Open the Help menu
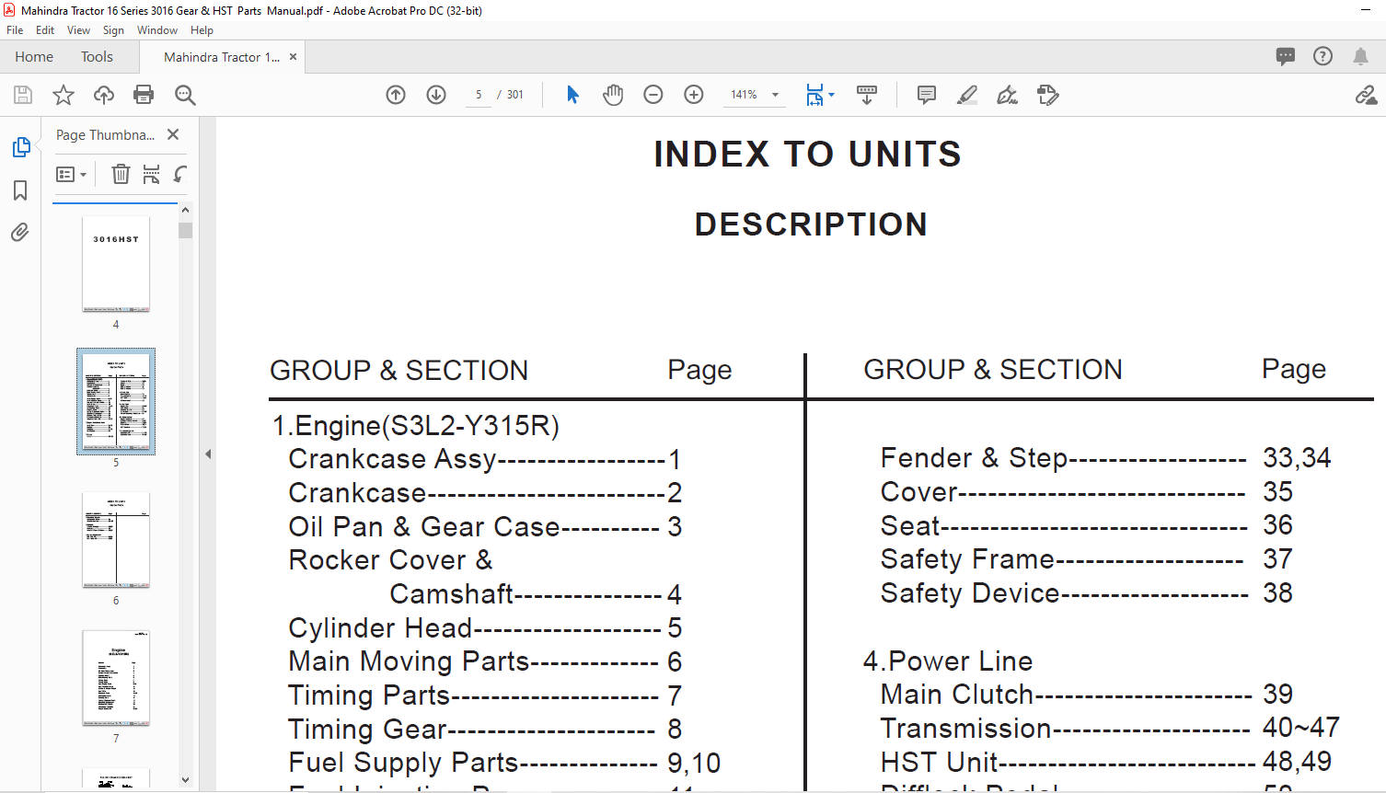 coord(202,30)
